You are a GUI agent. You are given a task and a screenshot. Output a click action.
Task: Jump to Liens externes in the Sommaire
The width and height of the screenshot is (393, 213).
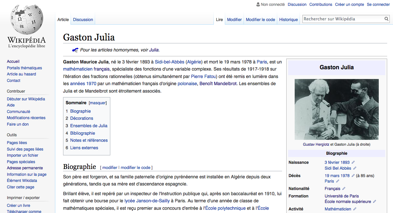pos(84,148)
